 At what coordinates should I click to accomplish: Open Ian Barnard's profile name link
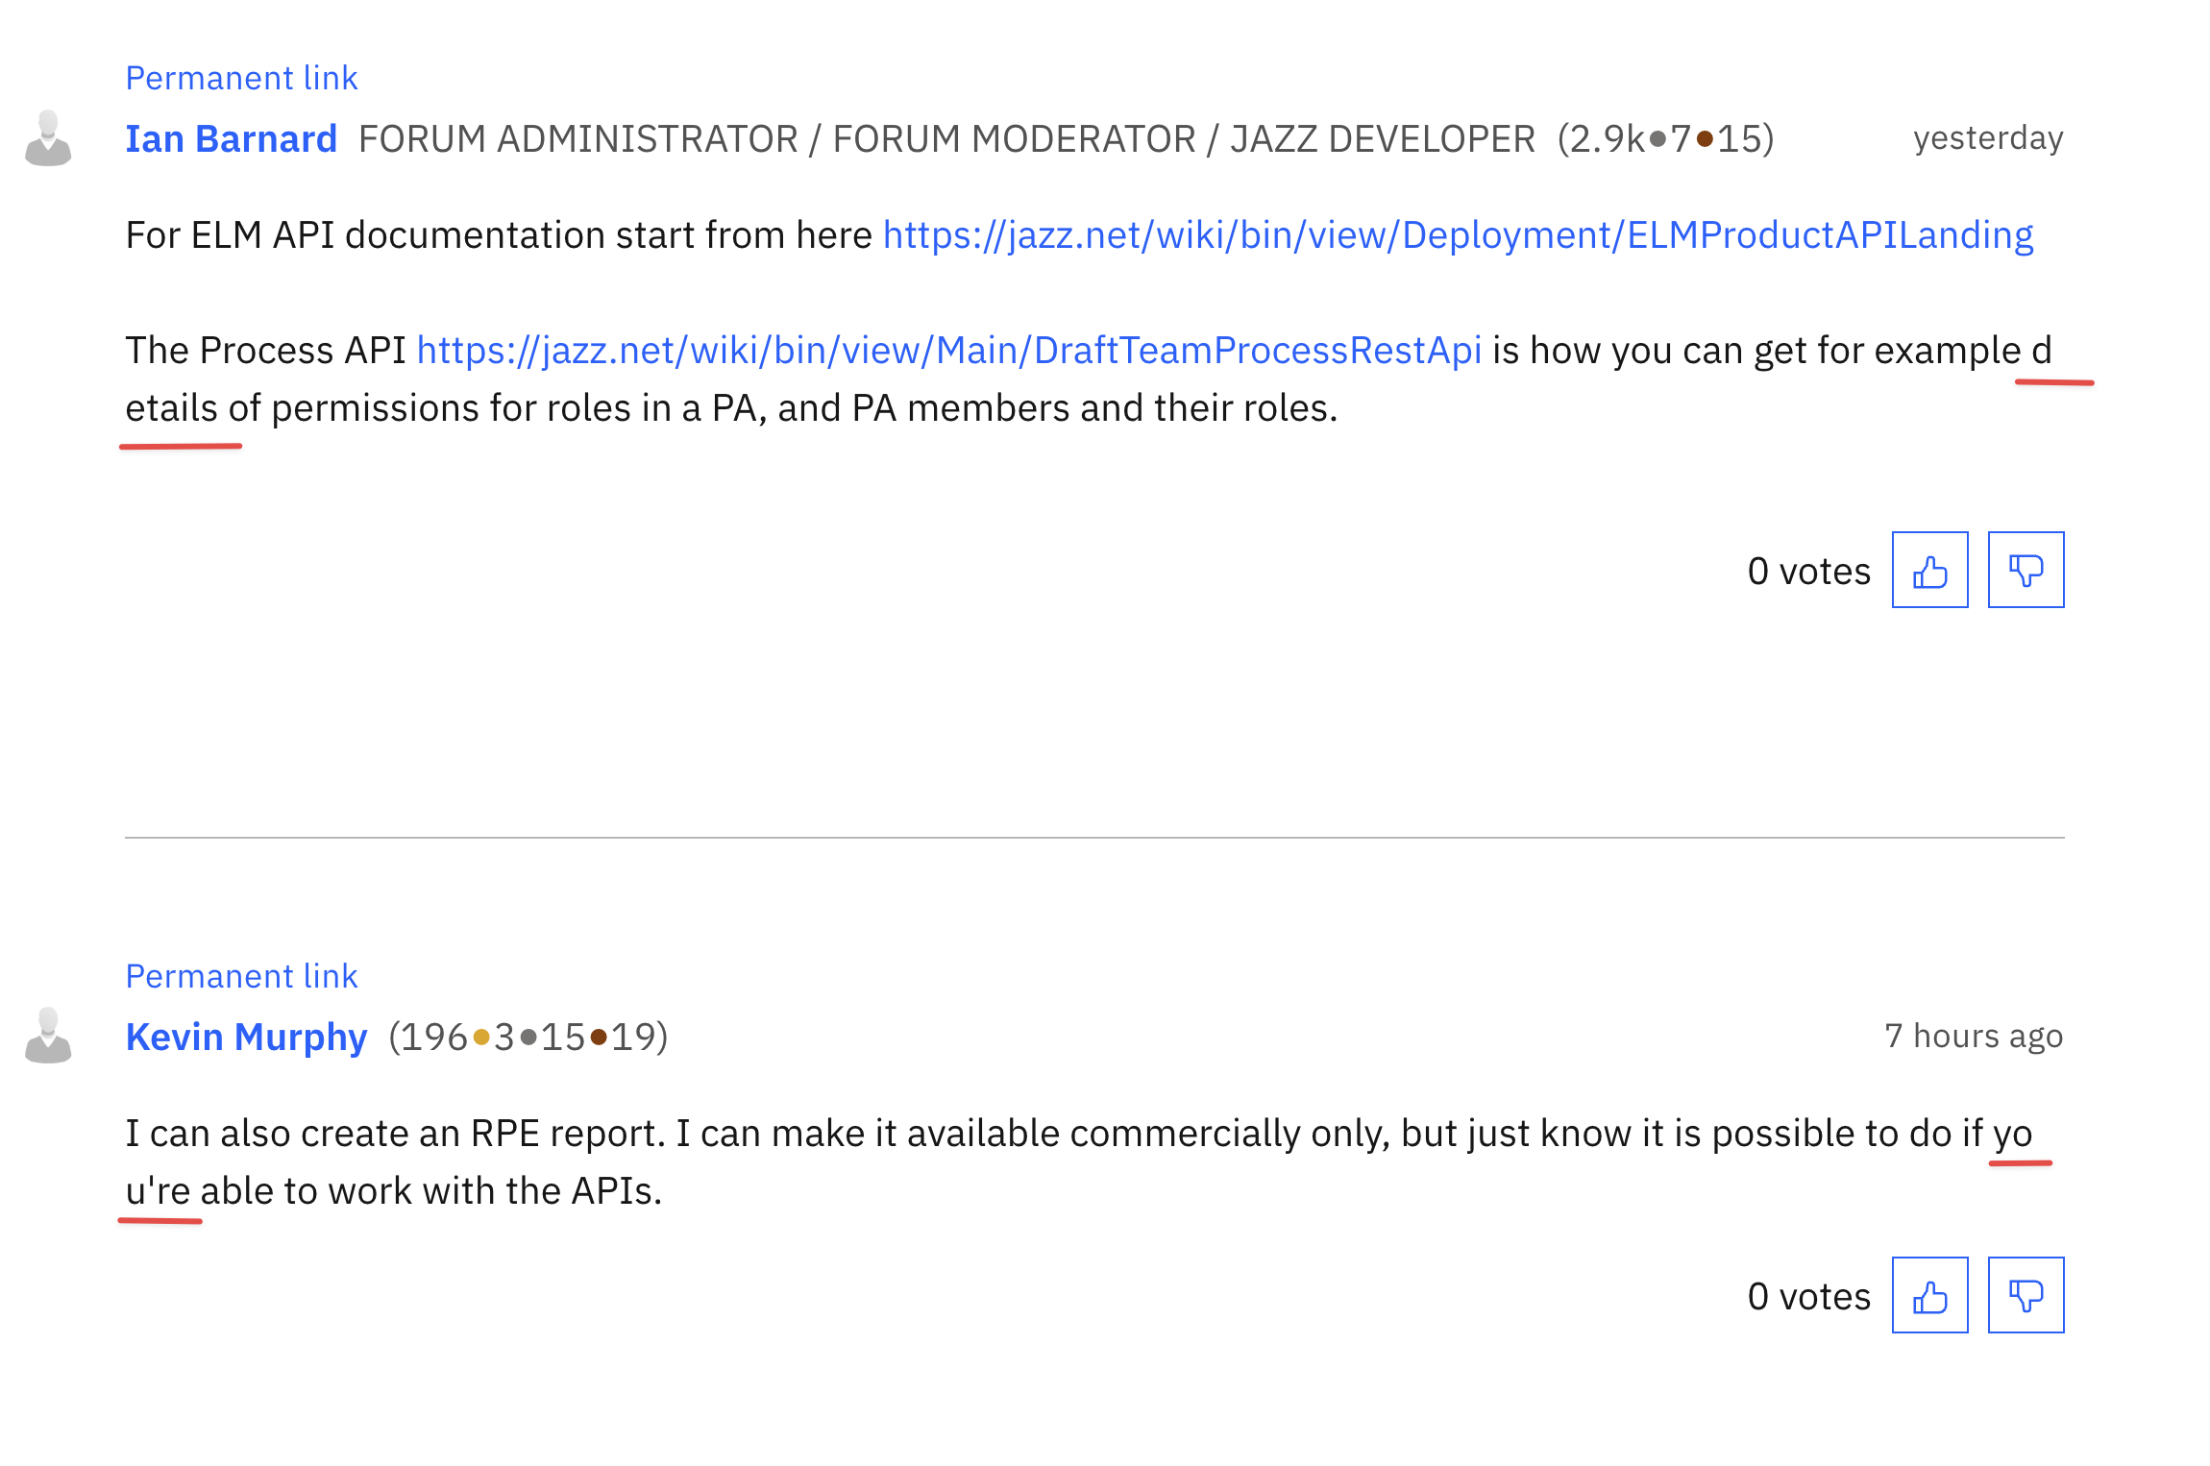pyautogui.click(x=231, y=139)
